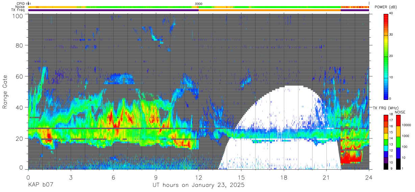Click the "9" hour tick label on the x-axis

click(156, 177)
